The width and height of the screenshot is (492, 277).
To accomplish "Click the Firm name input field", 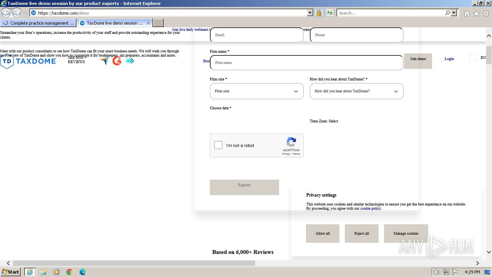I will [x=307, y=63].
